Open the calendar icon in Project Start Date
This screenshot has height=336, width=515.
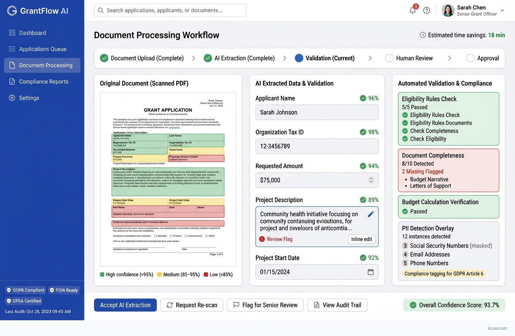pyautogui.click(x=371, y=272)
